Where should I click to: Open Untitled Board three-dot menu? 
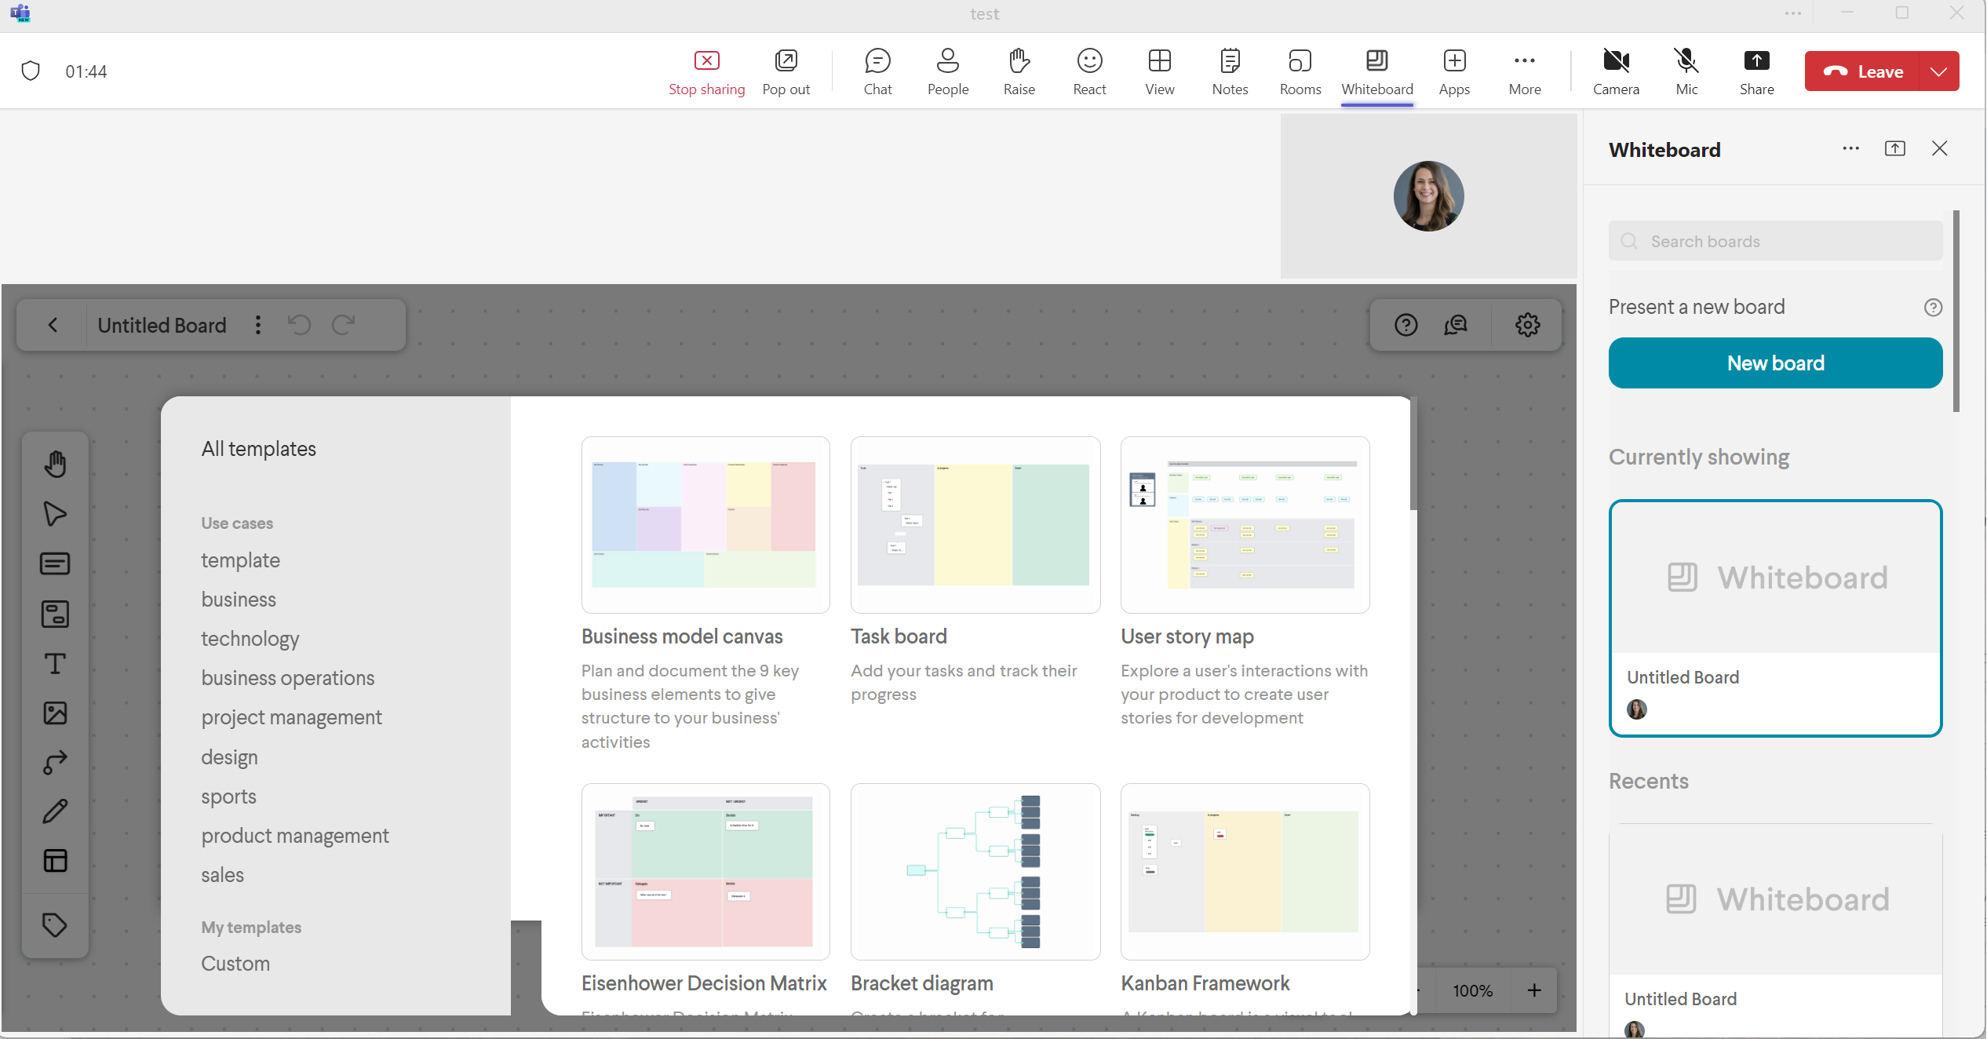point(258,325)
